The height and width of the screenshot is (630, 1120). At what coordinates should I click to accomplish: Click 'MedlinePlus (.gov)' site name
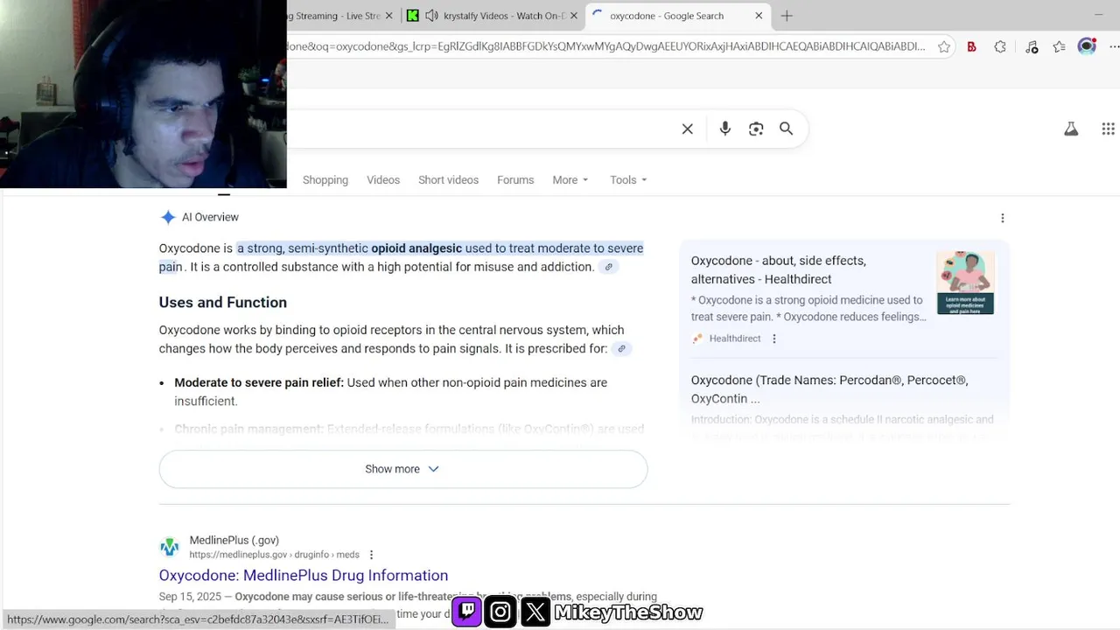234,541
